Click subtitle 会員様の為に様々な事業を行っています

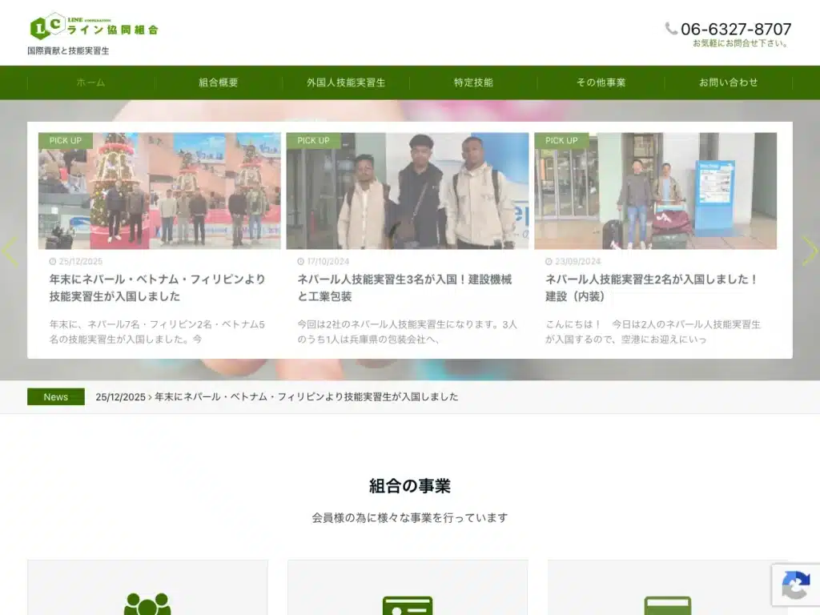click(410, 518)
